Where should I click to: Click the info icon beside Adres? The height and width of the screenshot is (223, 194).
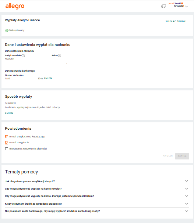59,55
